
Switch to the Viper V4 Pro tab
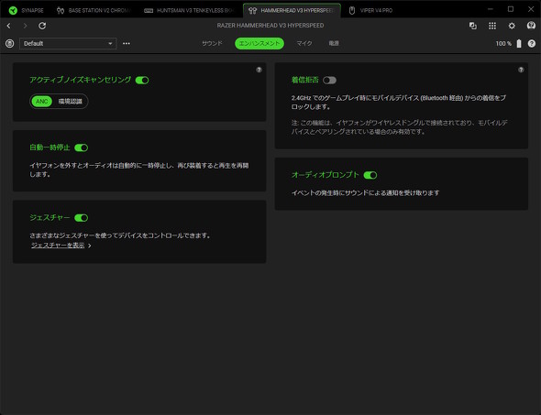[370, 10]
